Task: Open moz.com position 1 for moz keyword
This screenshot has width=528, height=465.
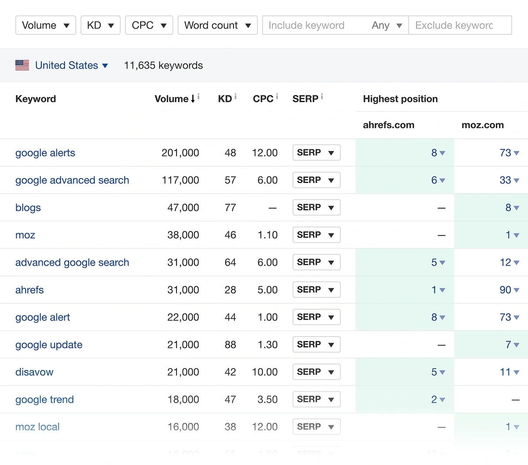Action: 513,235
